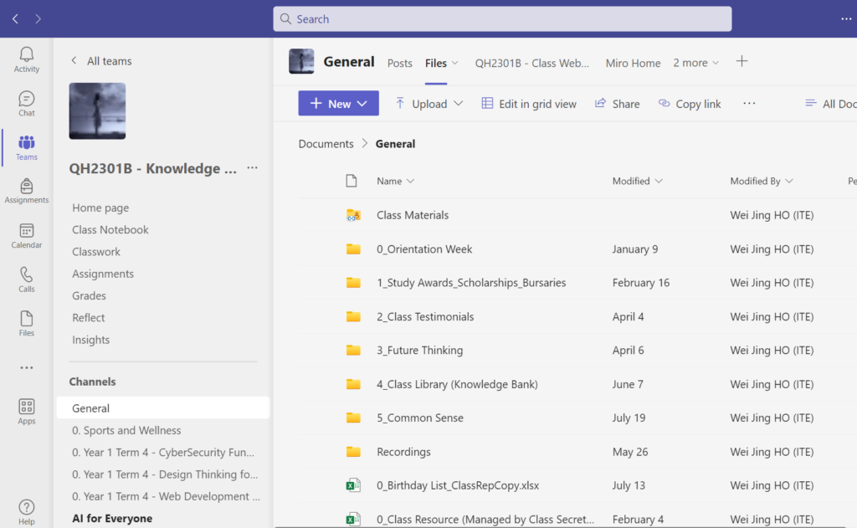Viewport: 857px width, 528px height.
Task: Switch to the Posts tab
Action: coord(400,63)
